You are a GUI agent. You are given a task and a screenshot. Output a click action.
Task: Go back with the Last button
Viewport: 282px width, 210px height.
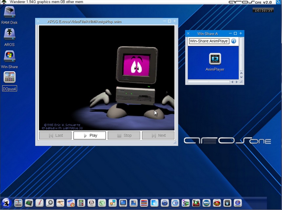point(55,135)
